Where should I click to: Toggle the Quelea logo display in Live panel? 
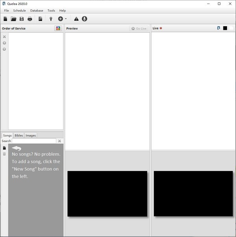coord(219,28)
